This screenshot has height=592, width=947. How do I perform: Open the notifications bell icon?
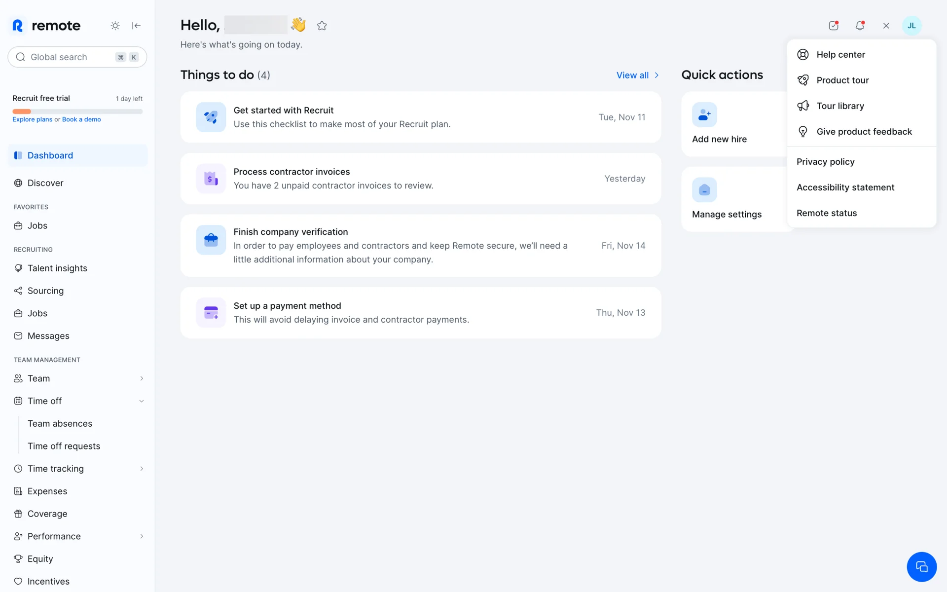[860, 26]
